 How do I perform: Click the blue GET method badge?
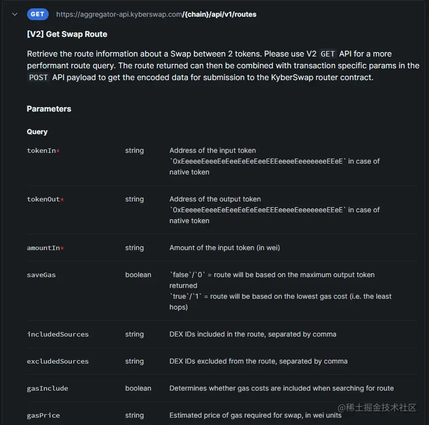click(x=38, y=14)
